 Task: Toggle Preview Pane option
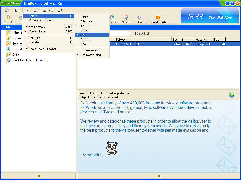(x=49, y=31)
